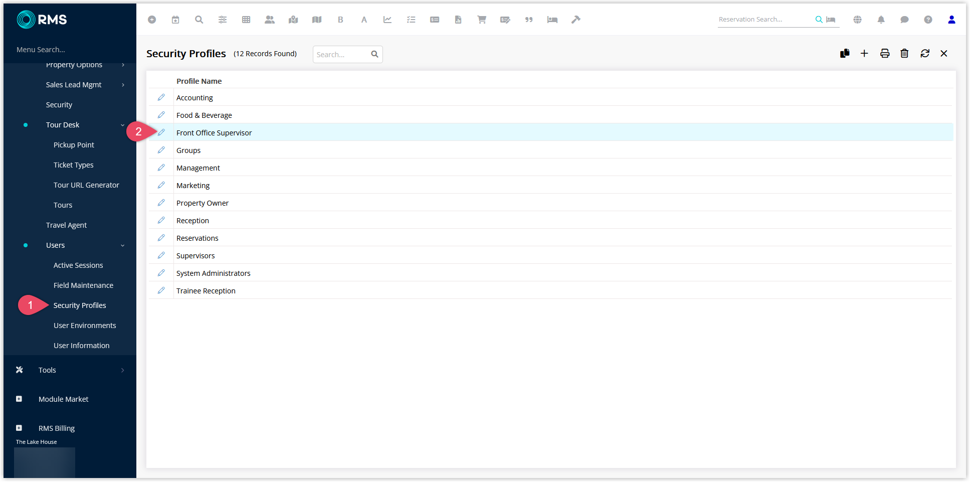Edit the Accounting profile pencil
Image resolution: width=970 pixels, height=482 pixels.
coord(161,97)
